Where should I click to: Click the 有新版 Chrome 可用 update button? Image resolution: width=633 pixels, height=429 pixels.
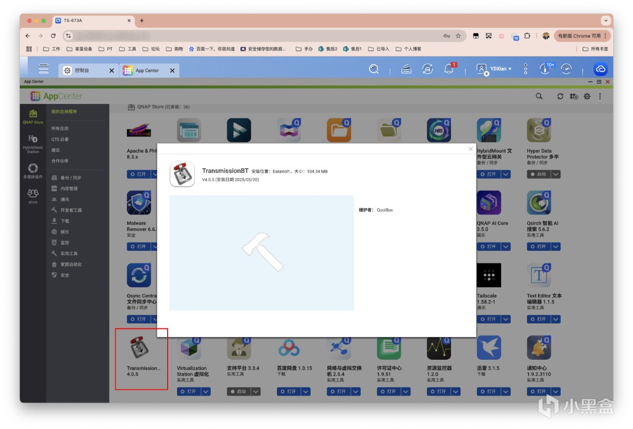pyautogui.click(x=582, y=36)
